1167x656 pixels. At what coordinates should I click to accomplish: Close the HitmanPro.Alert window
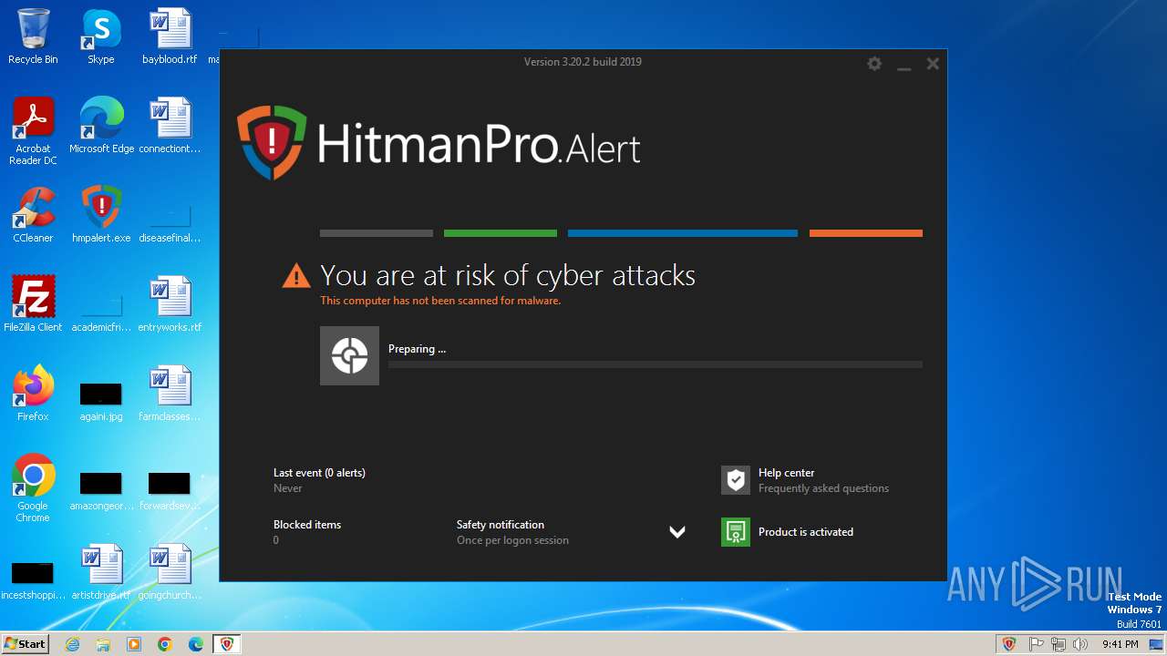coord(933,64)
